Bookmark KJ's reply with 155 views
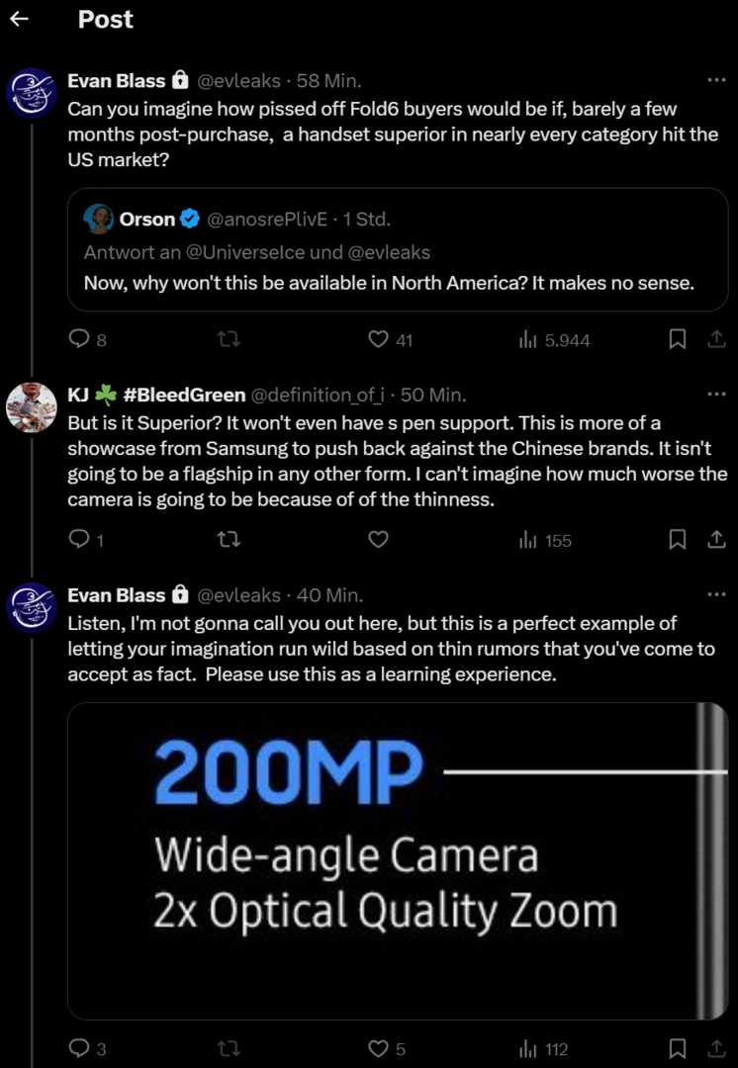Image resolution: width=738 pixels, height=1068 pixels. [678, 540]
